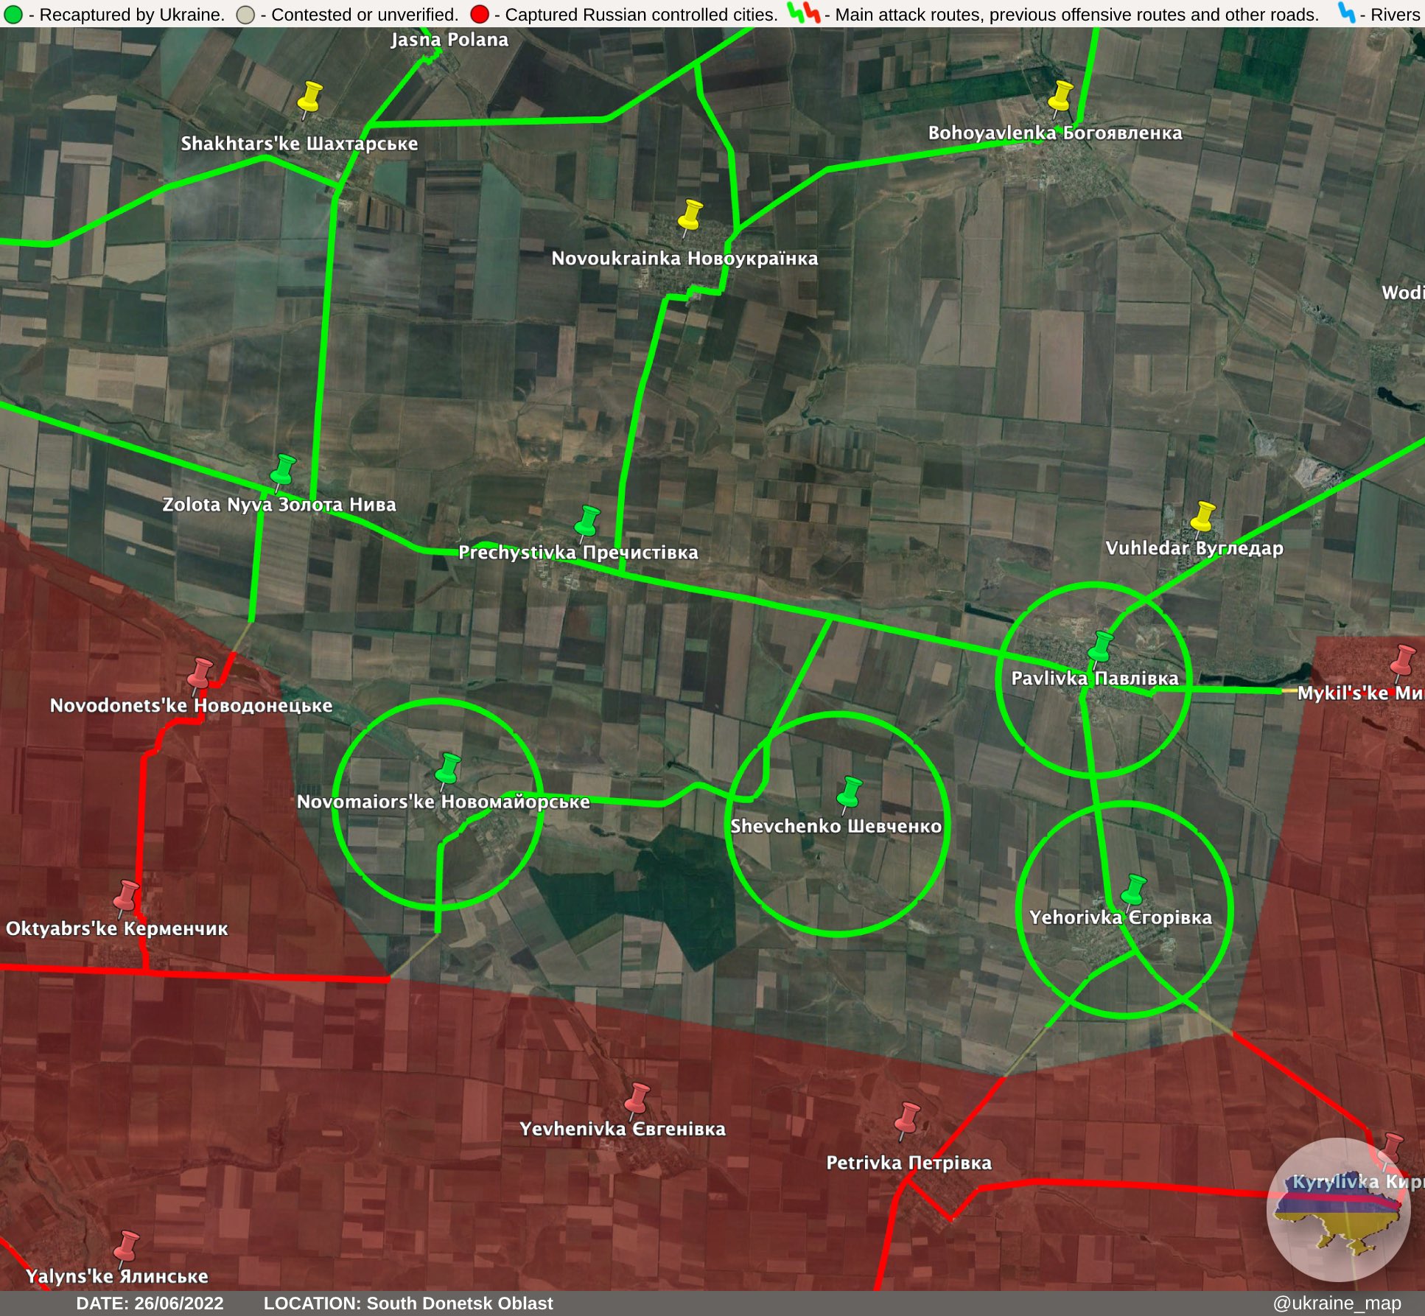1425x1316 pixels.
Task: Click the green pin at Zolota Nyva
Action: coord(283,470)
